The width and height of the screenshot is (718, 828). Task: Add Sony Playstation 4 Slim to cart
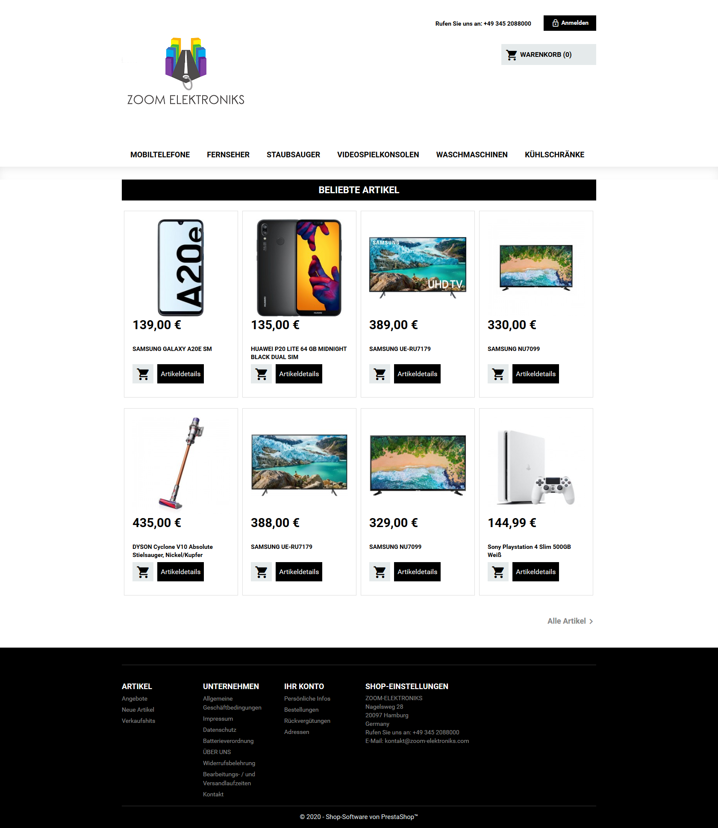(498, 572)
